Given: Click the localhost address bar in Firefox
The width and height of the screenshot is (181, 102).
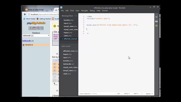Looking at the screenshot, I should click(45, 14).
